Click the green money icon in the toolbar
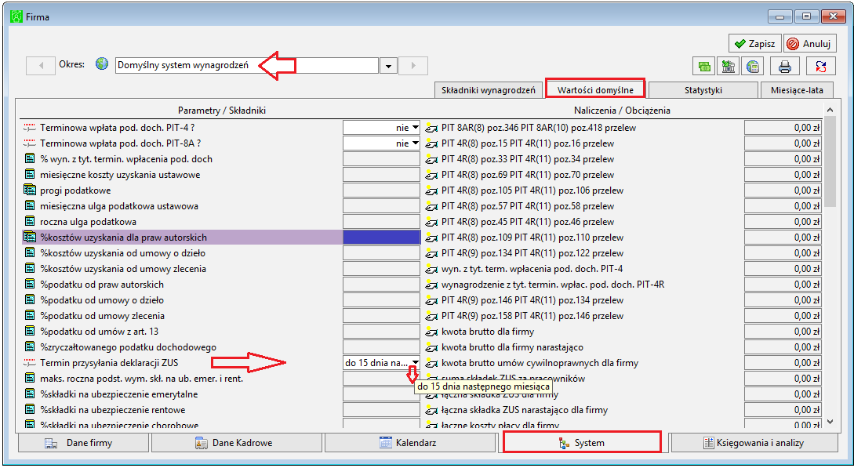 (x=704, y=67)
